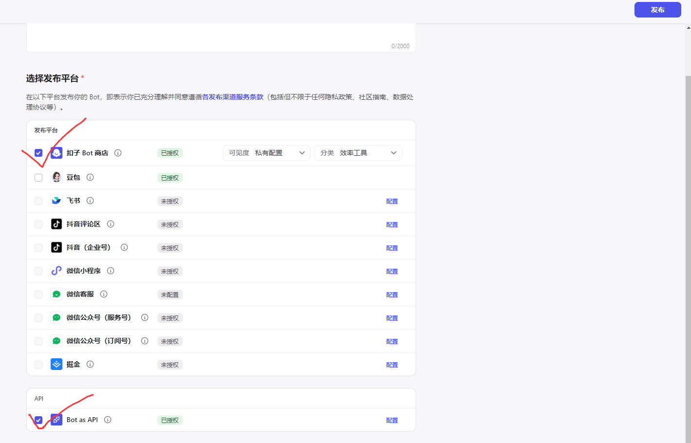The width and height of the screenshot is (691, 443).
Task: Click 配置 link for 飞书
Action: point(392,201)
